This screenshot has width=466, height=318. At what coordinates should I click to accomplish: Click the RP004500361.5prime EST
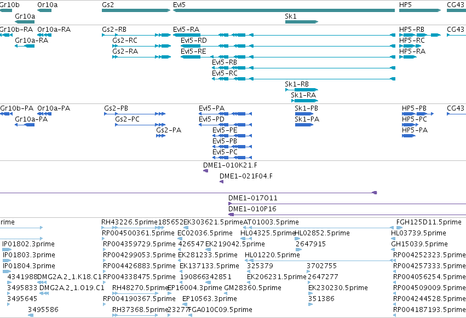coord(103,239)
